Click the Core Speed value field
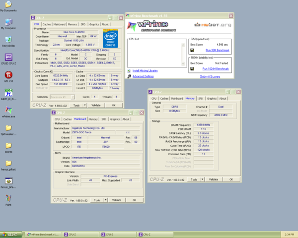Image resolution: width=298 pixels, height=238 pixels. pos(61,75)
